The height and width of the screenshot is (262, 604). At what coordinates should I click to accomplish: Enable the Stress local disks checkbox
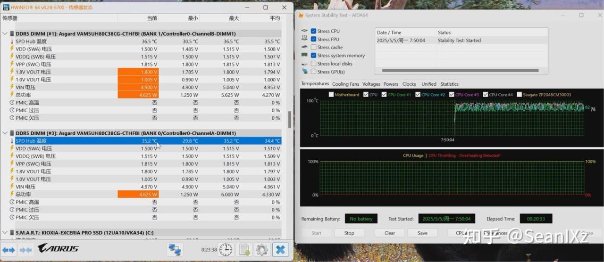click(x=313, y=64)
